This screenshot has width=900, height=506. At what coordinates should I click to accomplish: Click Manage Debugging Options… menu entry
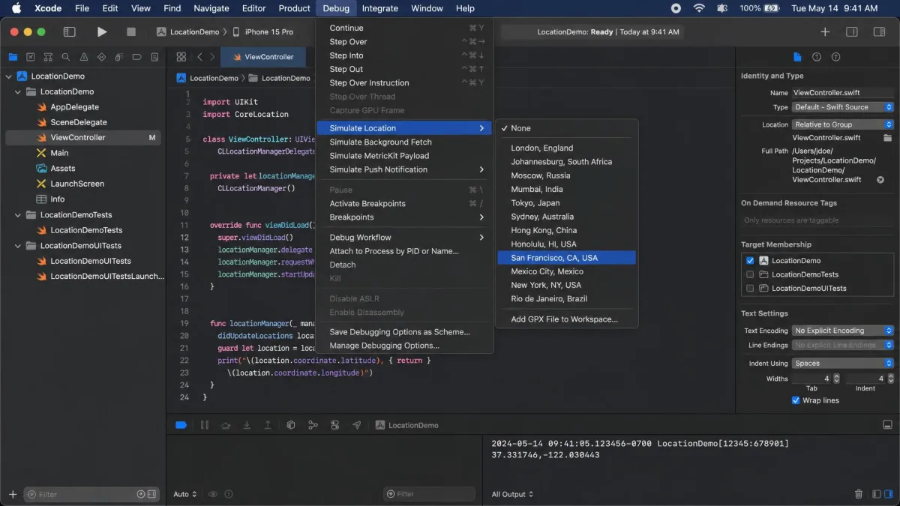[x=404, y=346]
